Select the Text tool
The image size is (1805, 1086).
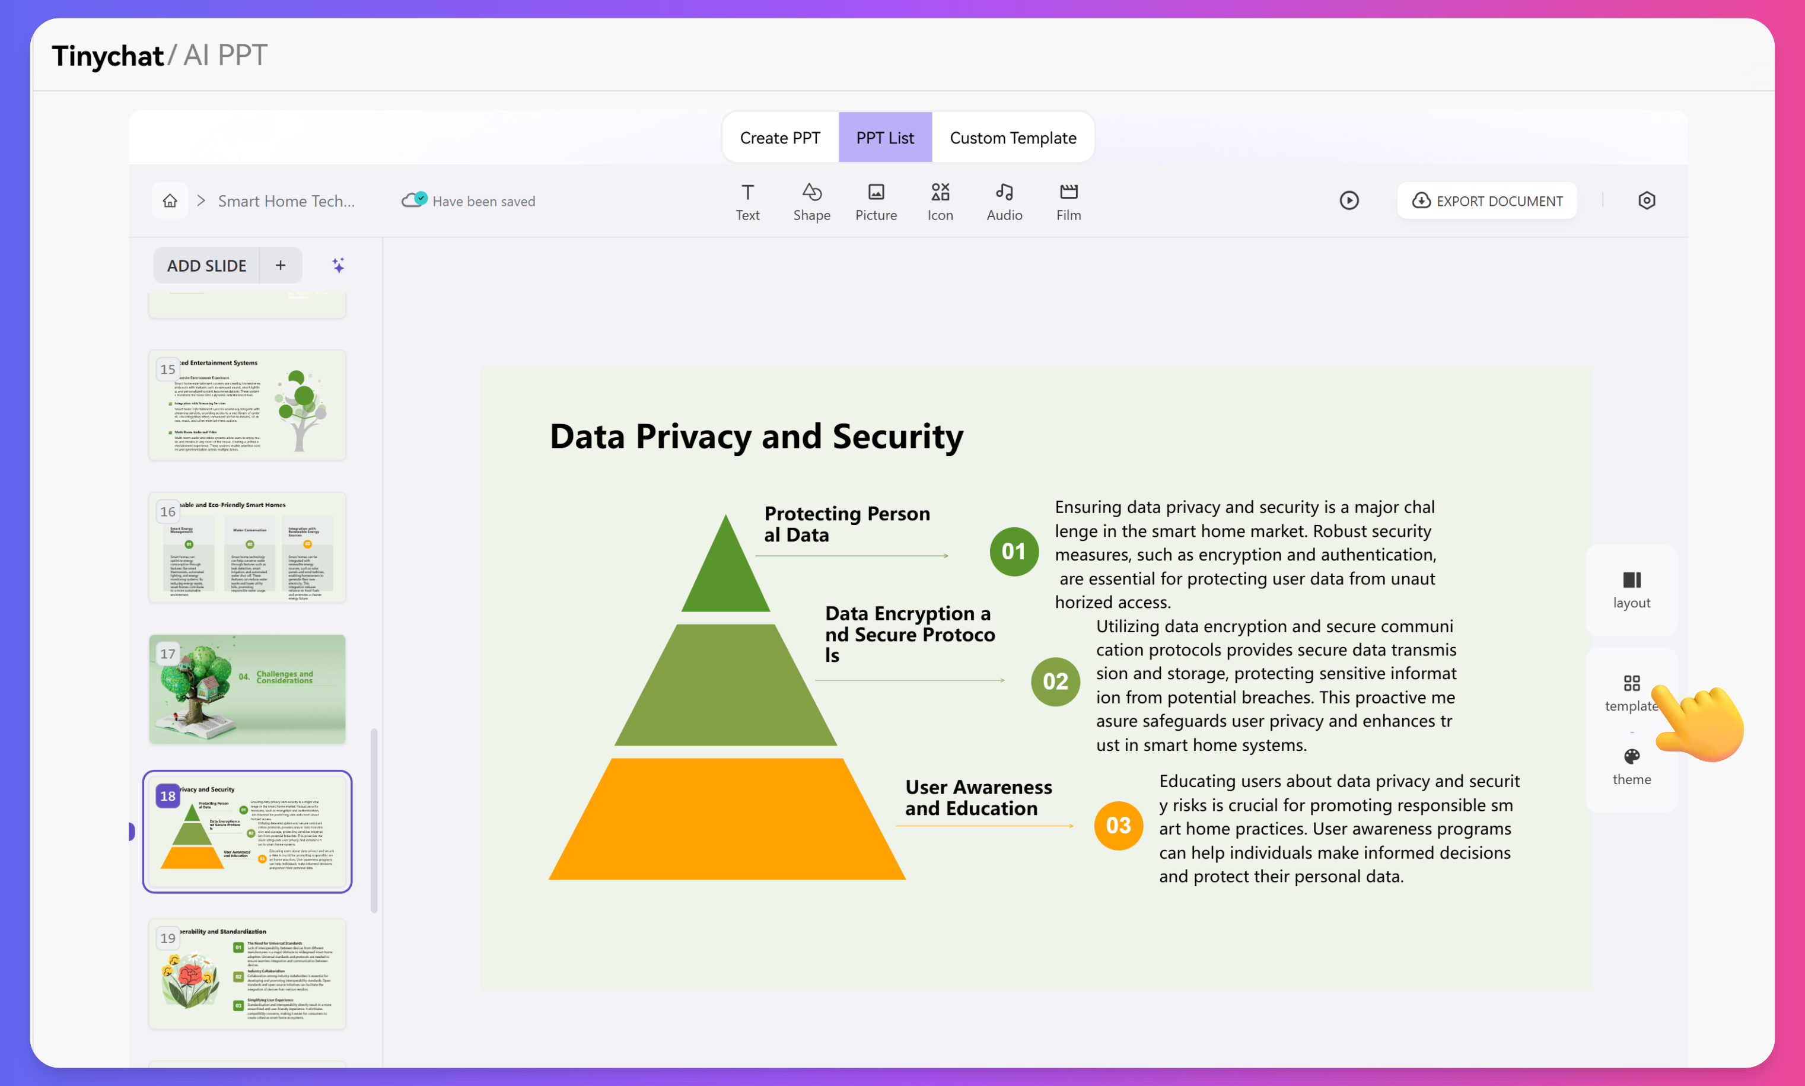tap(747, 202)
